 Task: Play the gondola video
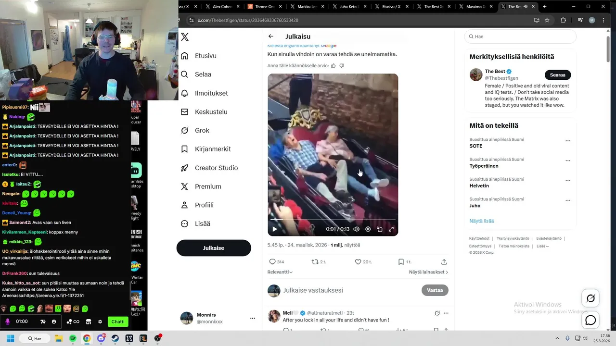[275, 229]
